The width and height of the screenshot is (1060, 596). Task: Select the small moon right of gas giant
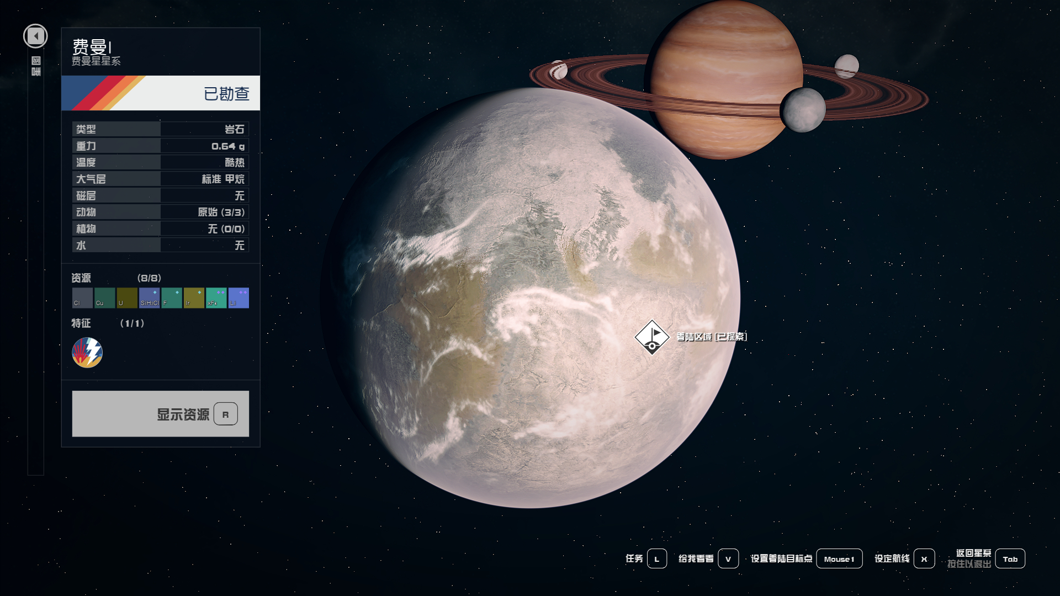coord(846,66)
